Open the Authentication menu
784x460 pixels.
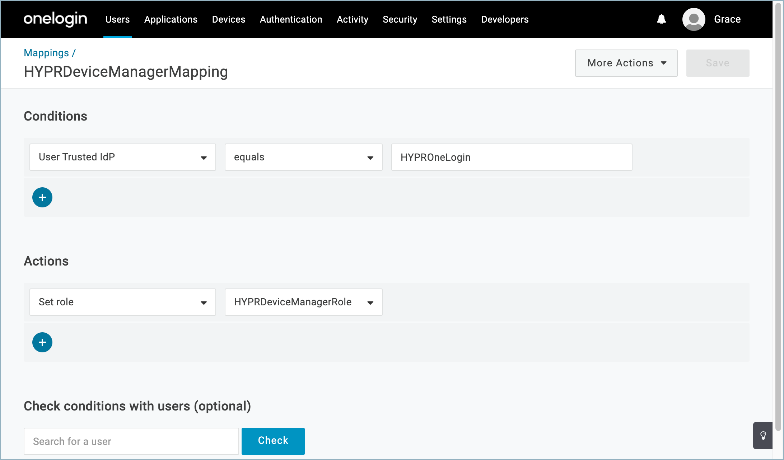click(291, 19)
